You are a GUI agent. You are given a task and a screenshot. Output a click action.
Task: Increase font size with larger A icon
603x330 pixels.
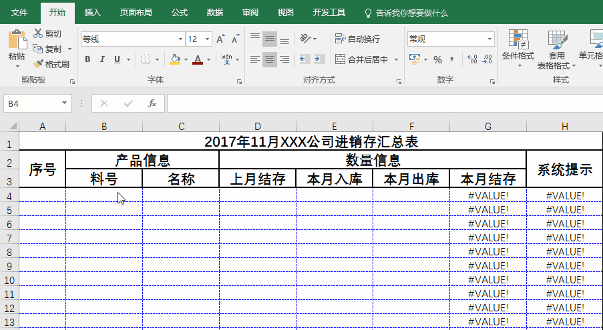click(220, 39)
